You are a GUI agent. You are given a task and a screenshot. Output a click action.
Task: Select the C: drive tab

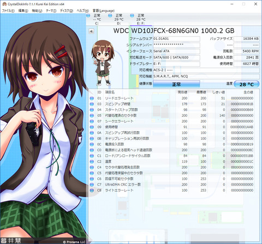tap(97, 19)
